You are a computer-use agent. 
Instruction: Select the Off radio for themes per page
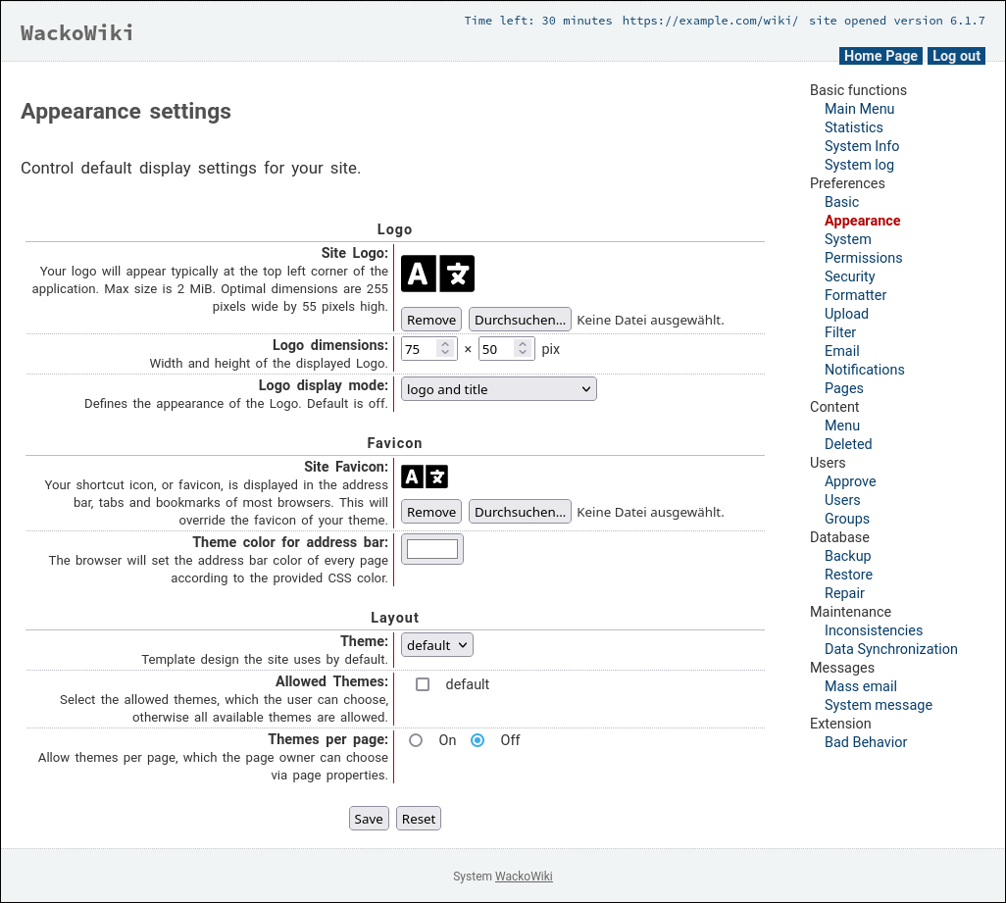[x=478, y=740]
